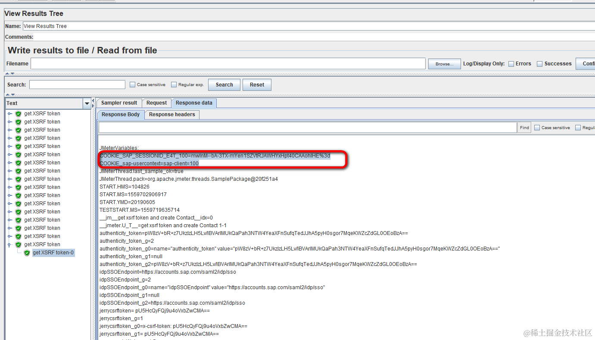Click the idpSSOEndpoint_g2 URL line
The height and width of the screenshot is (340, 595).
click(172, 303)
